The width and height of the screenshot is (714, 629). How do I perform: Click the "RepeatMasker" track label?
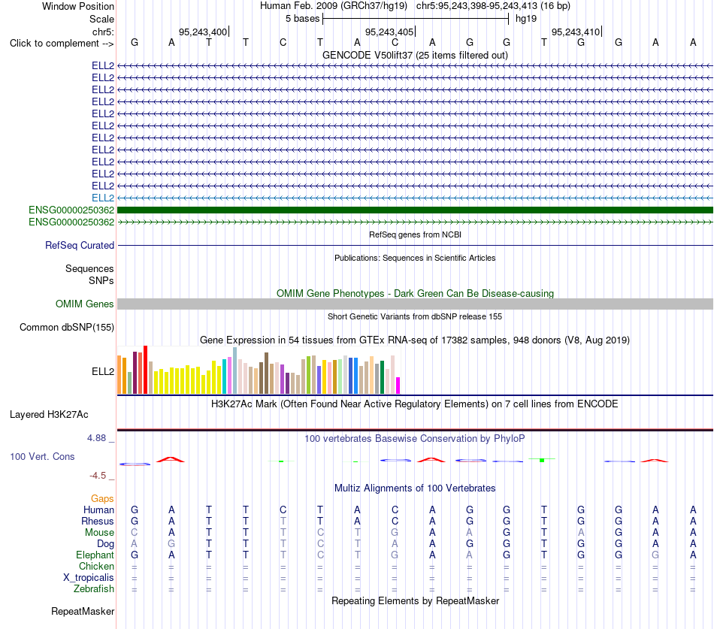(83, 611)
